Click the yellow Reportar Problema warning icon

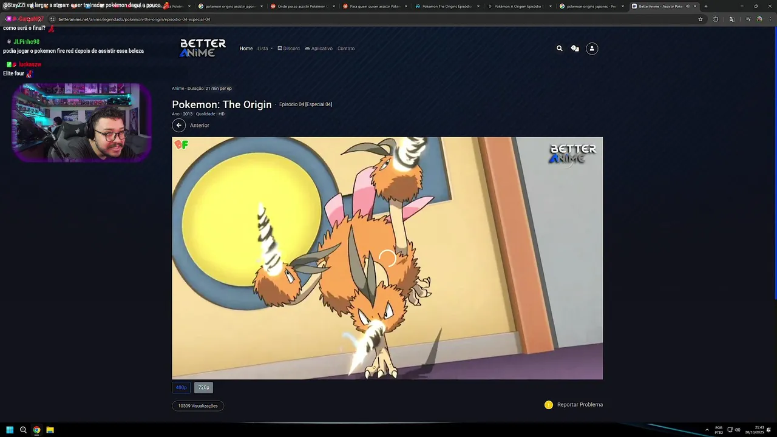pos(549,405)
